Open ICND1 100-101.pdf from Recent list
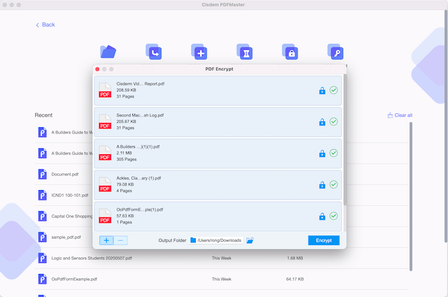448x297 pixels. (x=70, y=195)
